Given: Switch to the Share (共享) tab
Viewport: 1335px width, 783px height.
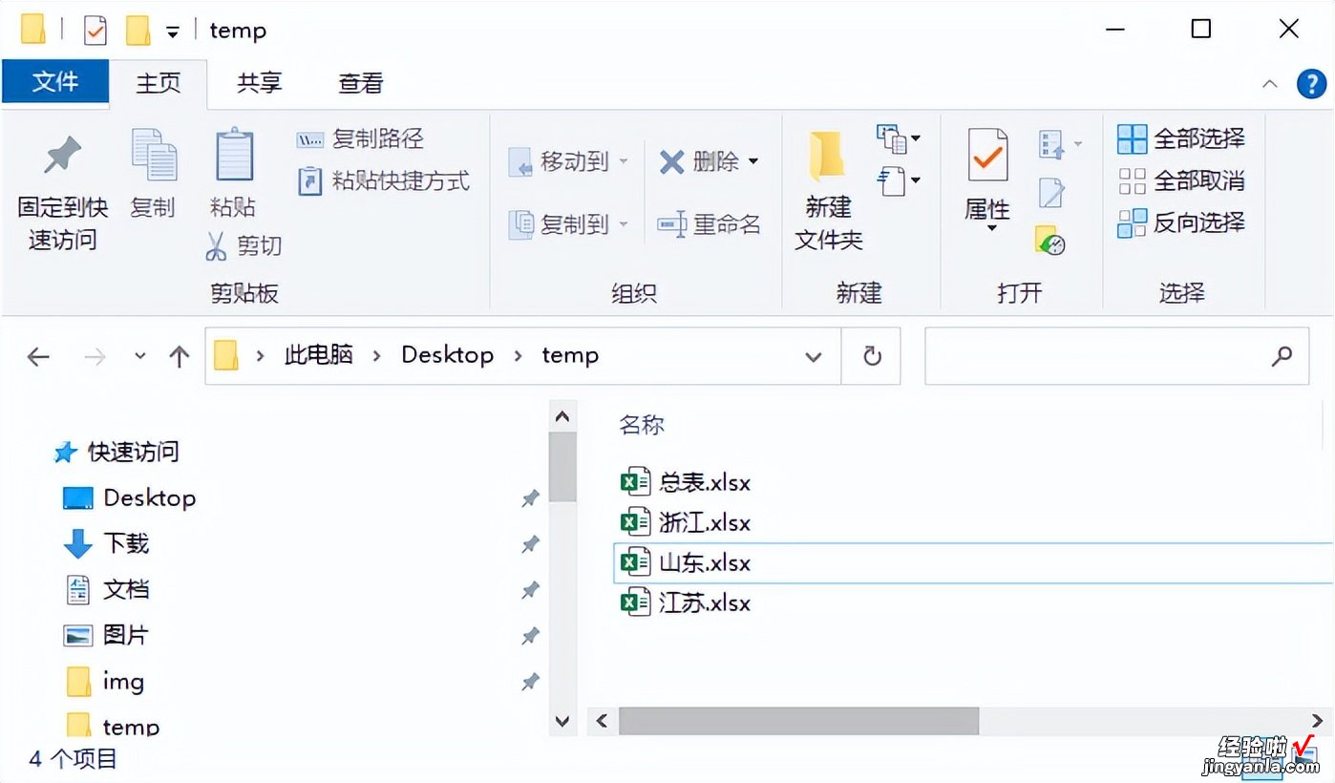Looking at the screenshot, I should coord(259,83).
